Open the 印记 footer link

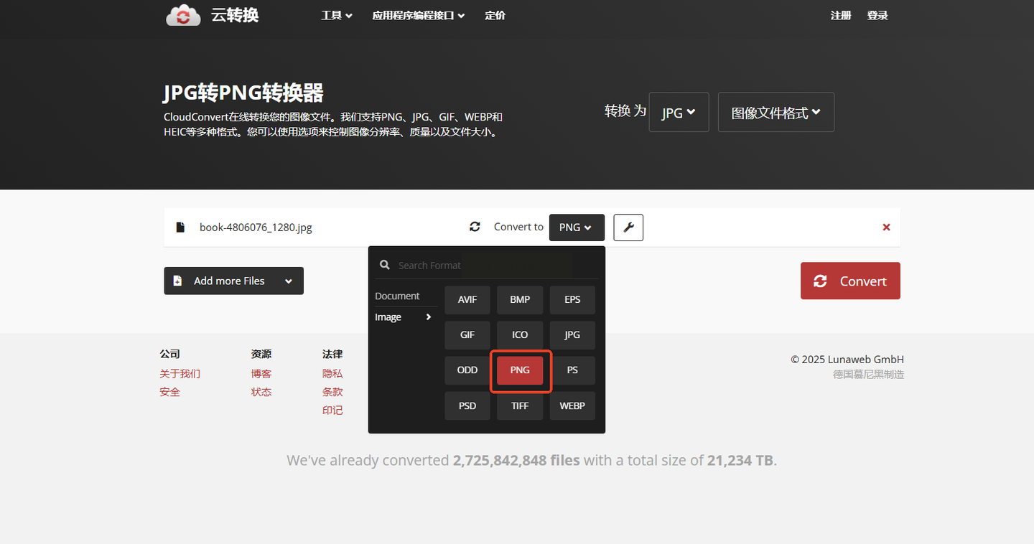point(332,411)
